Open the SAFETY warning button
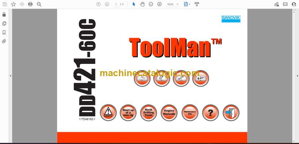This screenshot has height=144, width=299. click(x=108, y=113)
